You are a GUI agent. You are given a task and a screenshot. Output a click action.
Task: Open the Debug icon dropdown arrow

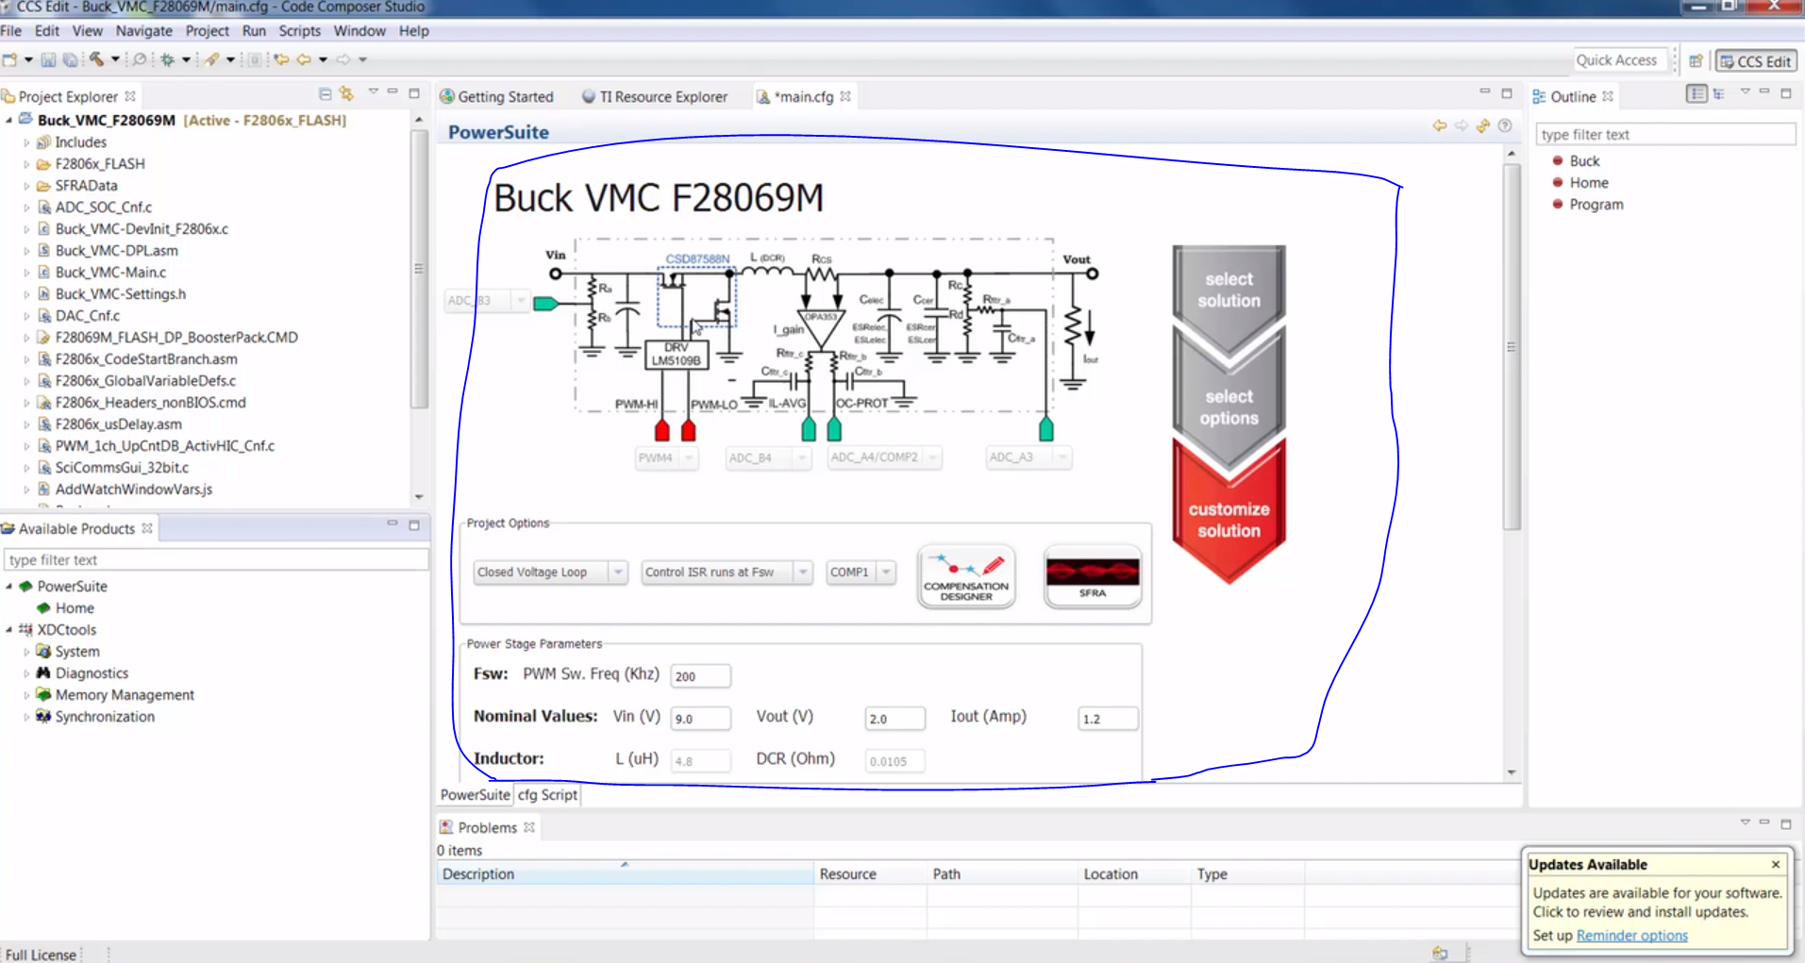pos(186,59)
